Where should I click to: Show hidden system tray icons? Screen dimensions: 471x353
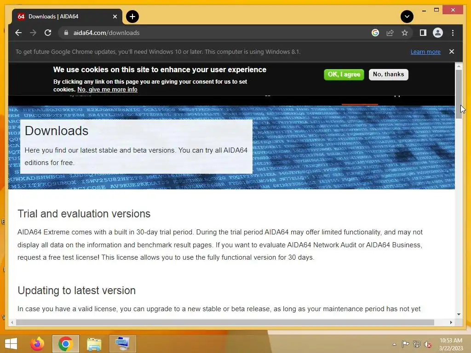[x=394, y=344]
